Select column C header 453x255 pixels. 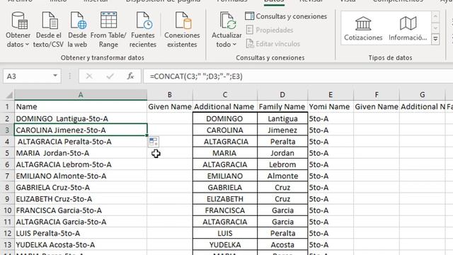click(x=225, y=95)
